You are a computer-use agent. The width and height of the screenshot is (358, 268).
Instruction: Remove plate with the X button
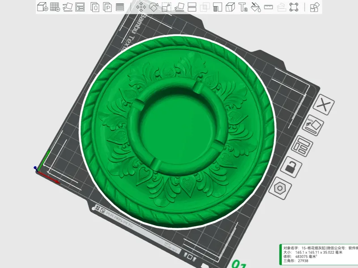(x=324, y=105)
